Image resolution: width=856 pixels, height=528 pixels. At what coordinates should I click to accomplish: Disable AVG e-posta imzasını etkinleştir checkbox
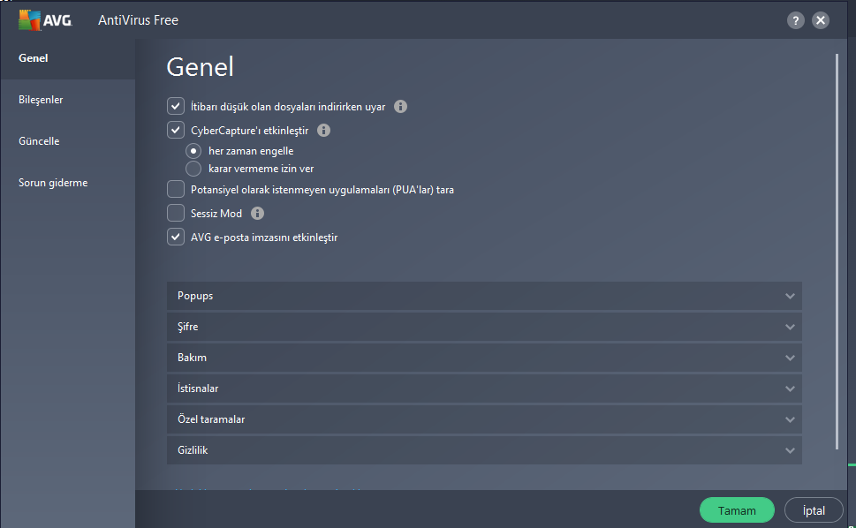[x=175, y=238]
